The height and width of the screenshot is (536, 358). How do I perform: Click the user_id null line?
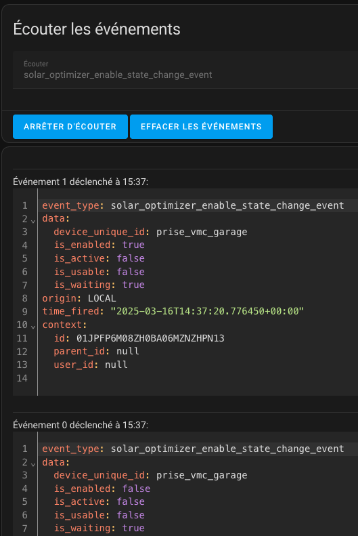click(x=91, y=365)
